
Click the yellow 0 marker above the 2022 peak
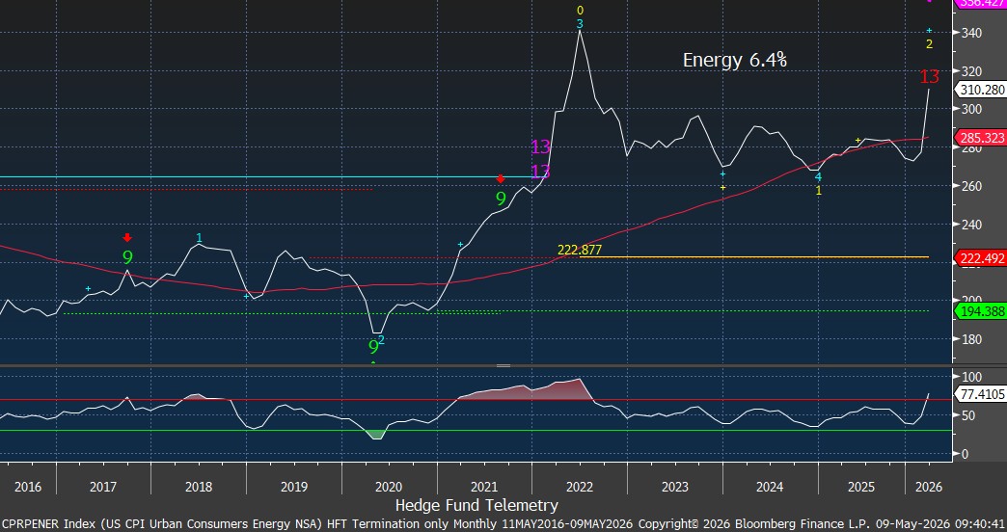580,11
